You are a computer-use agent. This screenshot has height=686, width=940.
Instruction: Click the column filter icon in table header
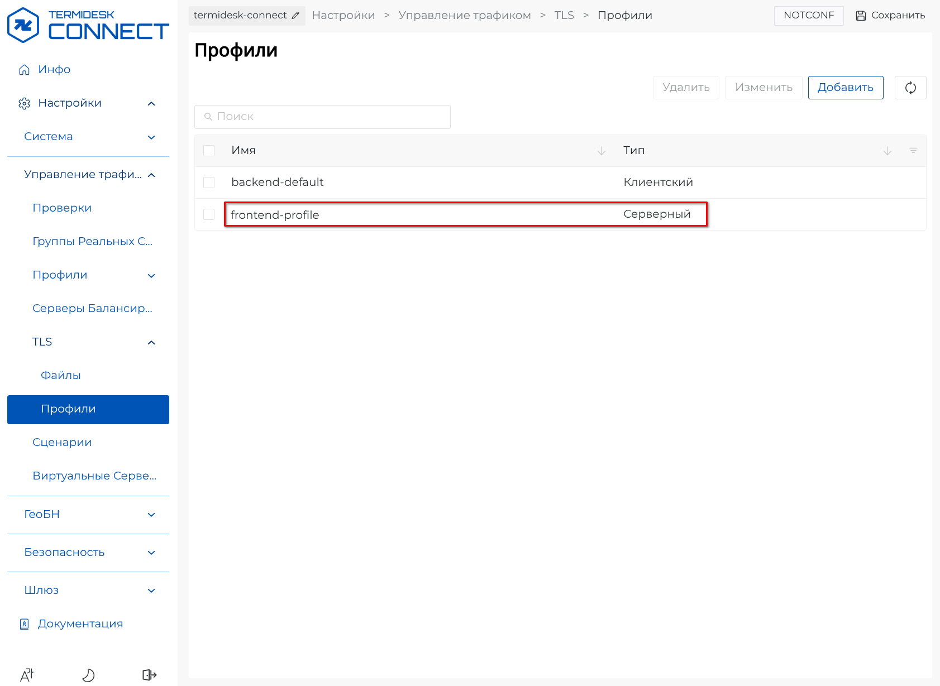913,151
